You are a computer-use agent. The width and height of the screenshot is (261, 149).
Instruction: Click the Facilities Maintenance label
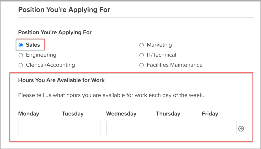tap(175, 65)
